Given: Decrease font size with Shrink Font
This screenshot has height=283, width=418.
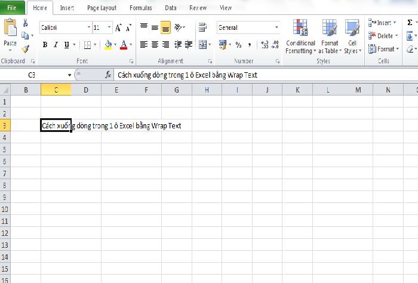Looking at the screenshot, I should coord(128,27).
